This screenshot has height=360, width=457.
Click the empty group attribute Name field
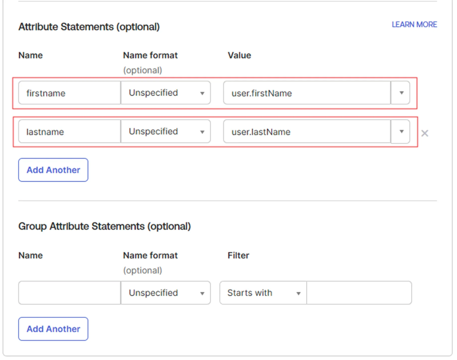click(x=69, y=293)
